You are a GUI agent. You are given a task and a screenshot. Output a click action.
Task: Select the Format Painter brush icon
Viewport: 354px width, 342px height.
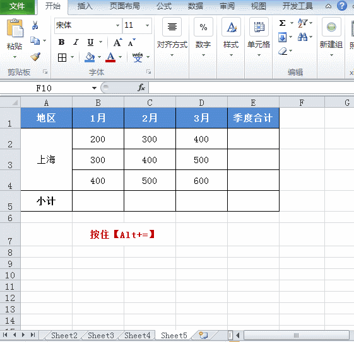click(x=35, y=57)
